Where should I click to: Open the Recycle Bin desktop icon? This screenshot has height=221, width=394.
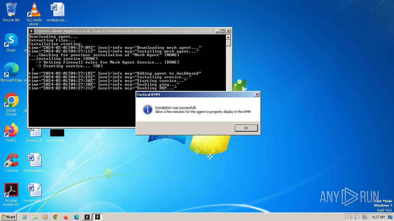click(x=11, y=12)
